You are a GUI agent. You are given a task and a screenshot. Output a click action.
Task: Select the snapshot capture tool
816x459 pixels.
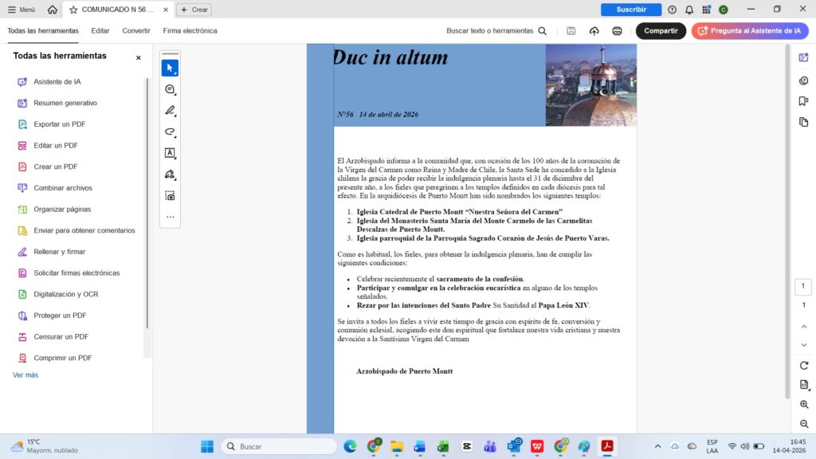point(170,195)
